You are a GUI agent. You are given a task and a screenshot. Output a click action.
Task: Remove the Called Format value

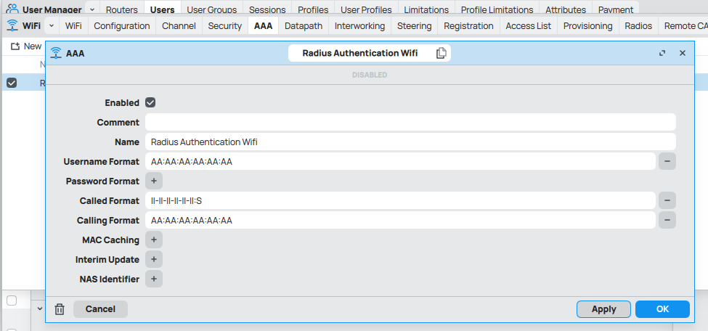click(x=667, y=200)
